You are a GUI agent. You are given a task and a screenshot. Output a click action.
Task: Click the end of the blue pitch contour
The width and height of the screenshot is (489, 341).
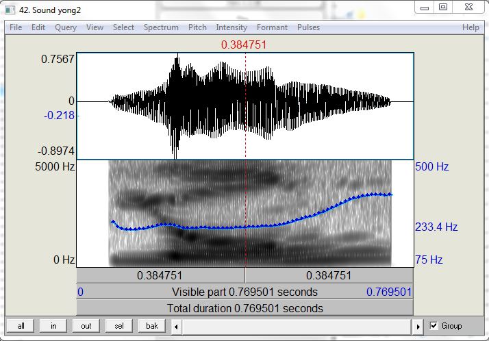pyautogui.click(x=390, y=194)
